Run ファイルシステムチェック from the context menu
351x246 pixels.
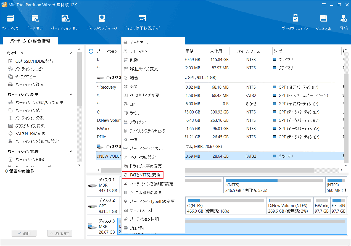[x=153, y=131]
